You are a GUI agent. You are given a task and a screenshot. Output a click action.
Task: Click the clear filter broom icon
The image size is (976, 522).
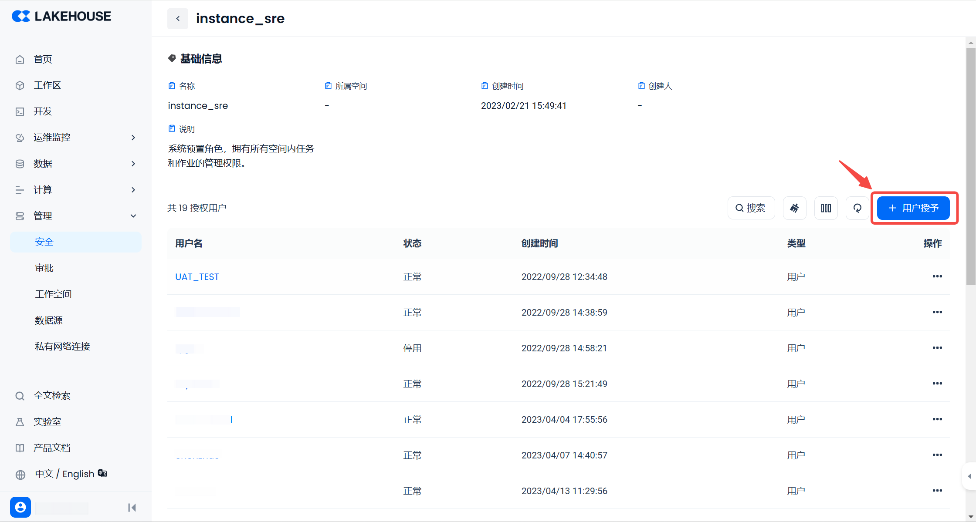click(x=794, y=208)
